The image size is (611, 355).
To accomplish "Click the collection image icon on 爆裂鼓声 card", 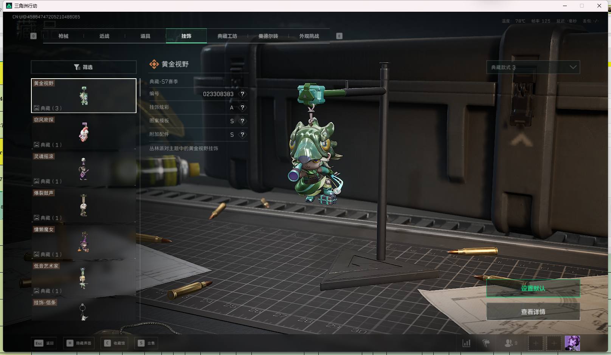I will (x=37, y=218).
